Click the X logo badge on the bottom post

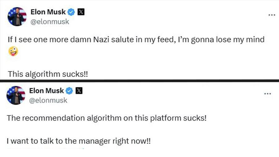pos(79,91)
